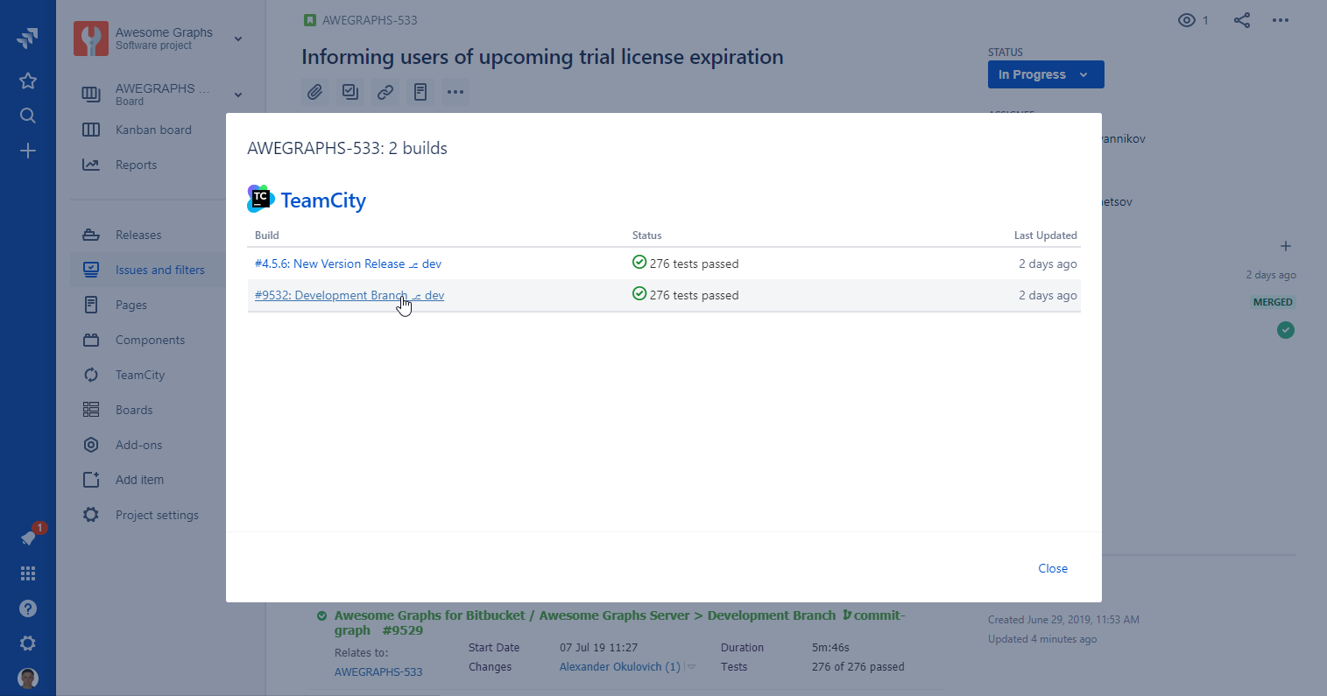
Task: Open the Kanban board item
Action: click(x=153, y=130)
